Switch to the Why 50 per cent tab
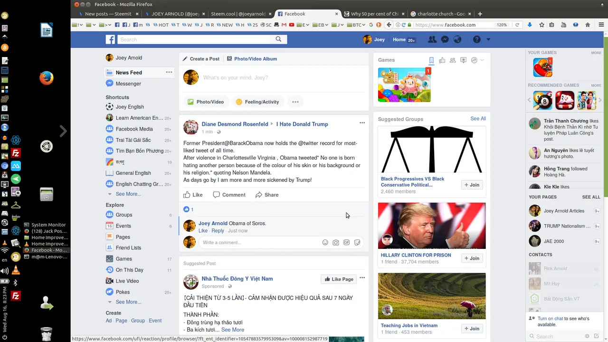608x342 pixels. pyautogui.click(x=374, y=14)
